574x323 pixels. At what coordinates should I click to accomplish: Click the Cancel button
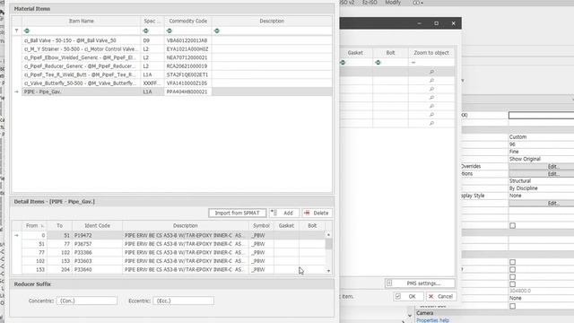tap(441, 296)
